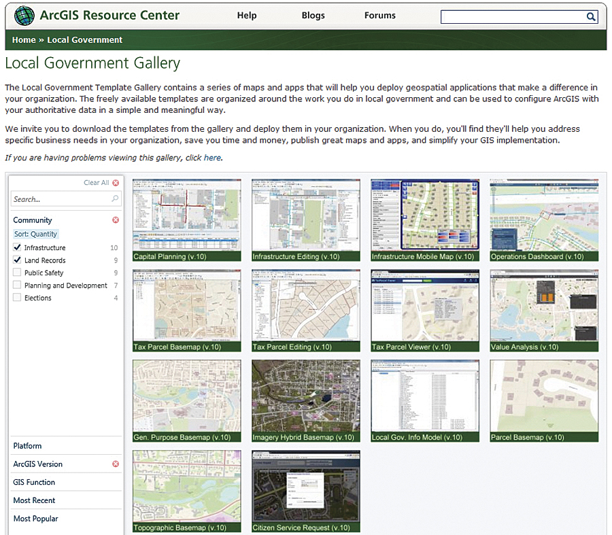Toggle the Sort: Quantity control
This screenshot has width=612, height=535.
pyautogui.click(x=35, y=233)
